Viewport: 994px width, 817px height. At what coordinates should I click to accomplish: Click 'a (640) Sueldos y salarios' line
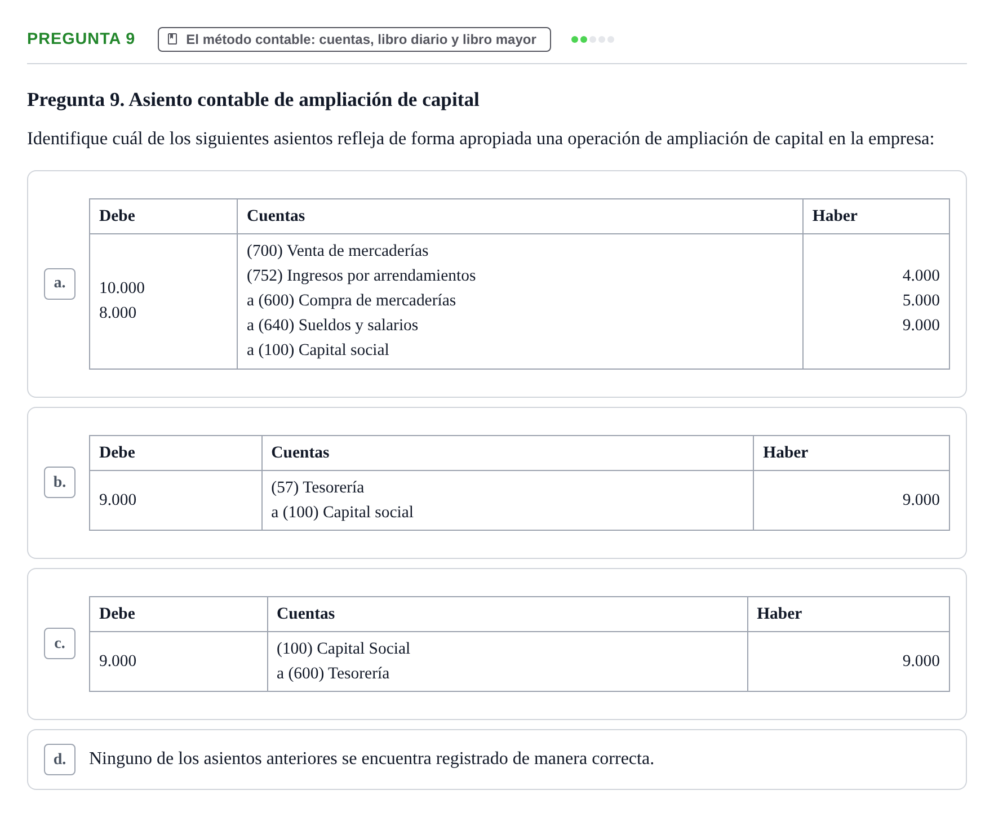coord(332,325)
